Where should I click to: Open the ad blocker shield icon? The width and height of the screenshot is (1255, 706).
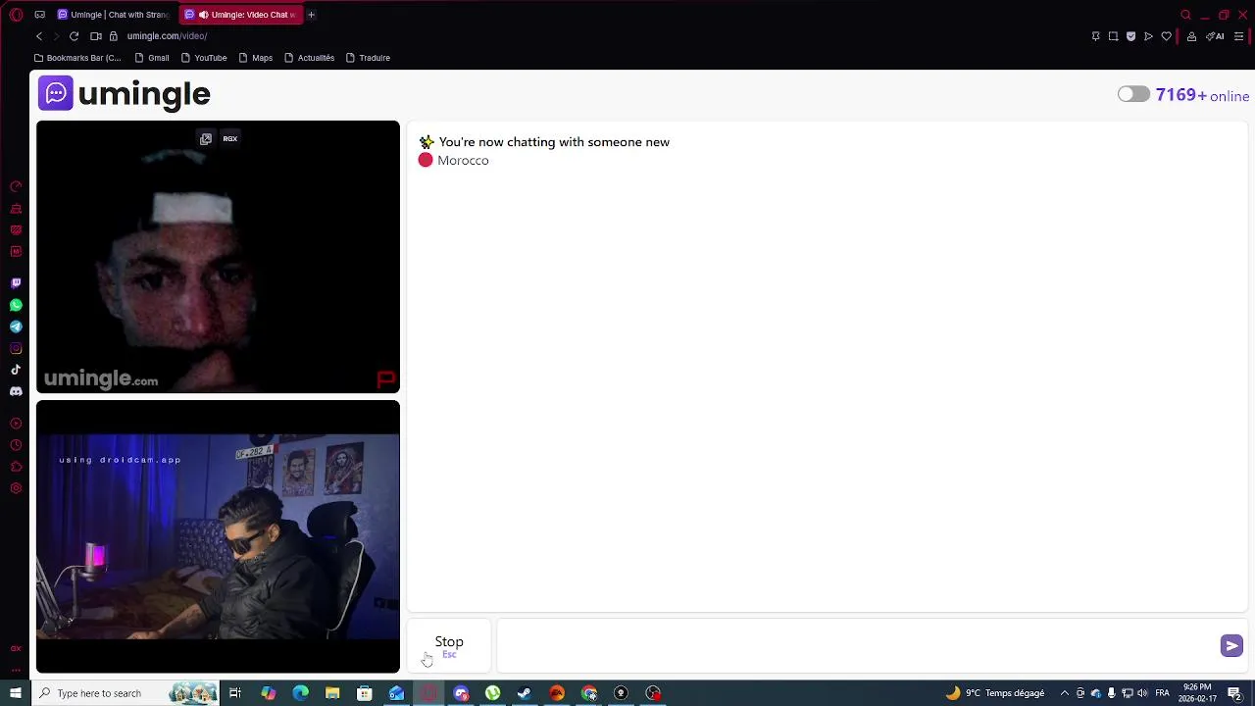click(x=1130, y=36)
